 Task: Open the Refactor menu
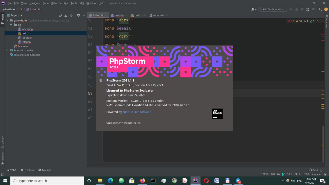pos(56,3)
